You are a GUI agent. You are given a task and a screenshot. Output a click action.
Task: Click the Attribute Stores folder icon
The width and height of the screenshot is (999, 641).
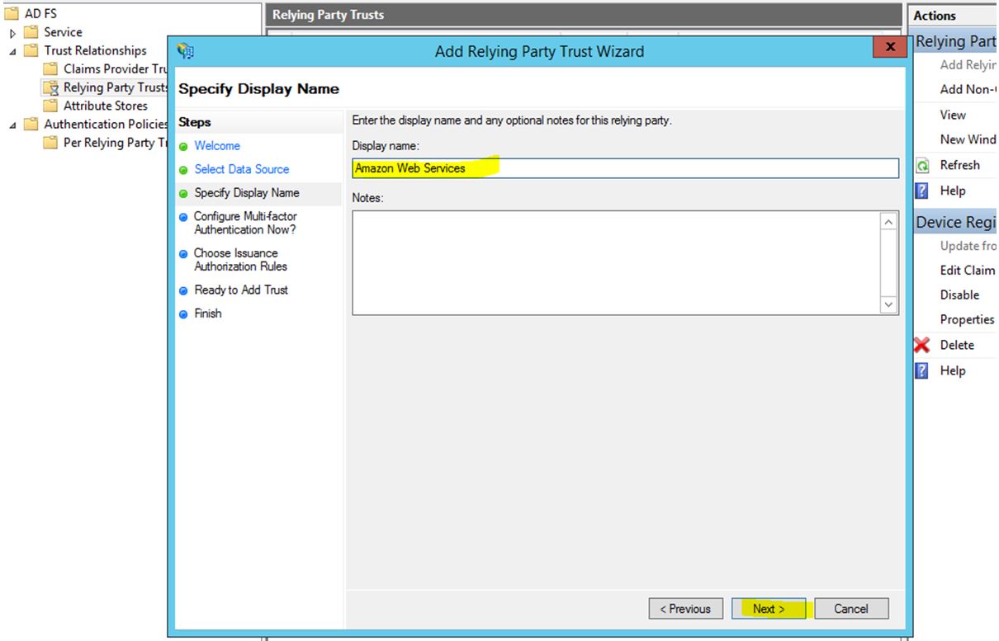[51, 106]
